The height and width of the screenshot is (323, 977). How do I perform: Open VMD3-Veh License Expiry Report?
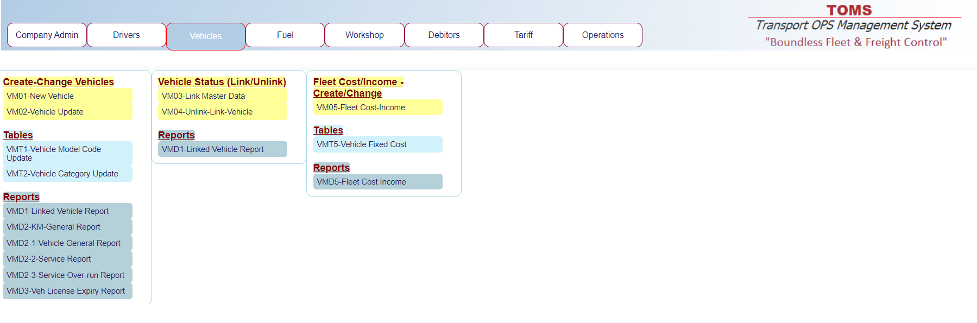click(67, 291)
